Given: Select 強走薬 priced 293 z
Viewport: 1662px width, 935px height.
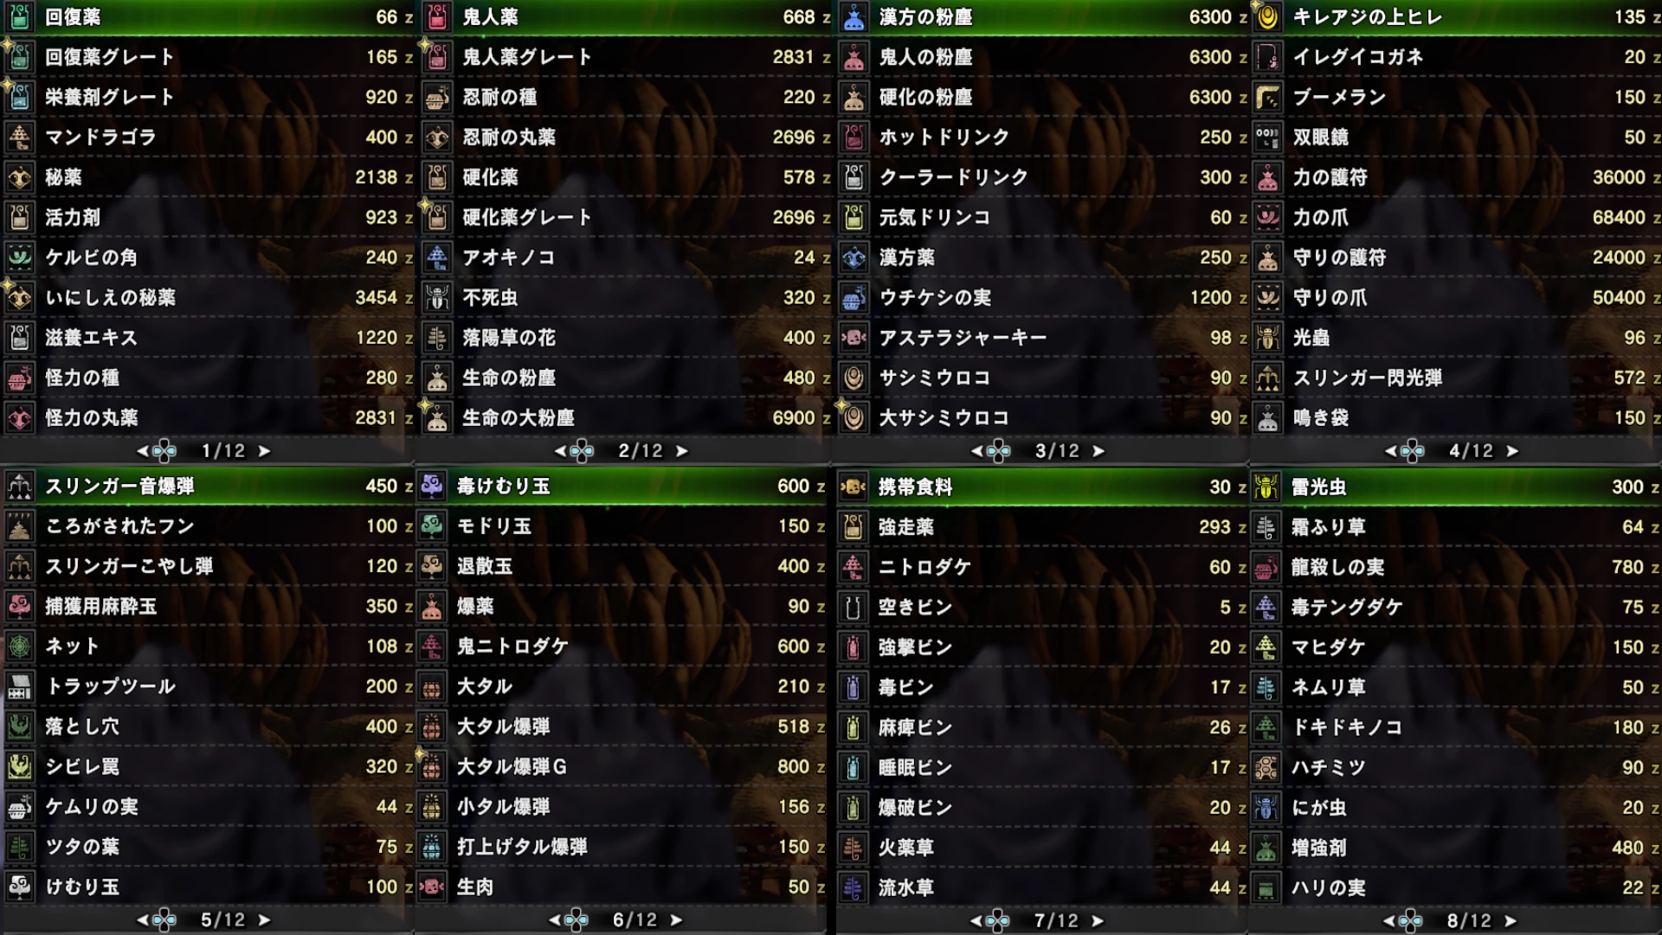Looking at the screenshot, I should click(x=1041, y=526).
